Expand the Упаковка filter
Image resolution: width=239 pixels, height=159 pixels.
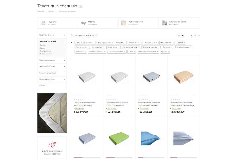(x=81, y=52)
